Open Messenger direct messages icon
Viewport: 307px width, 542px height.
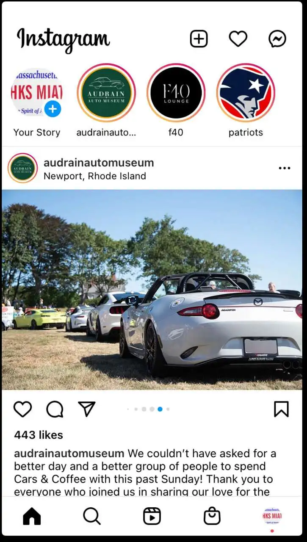coord(277,39)
